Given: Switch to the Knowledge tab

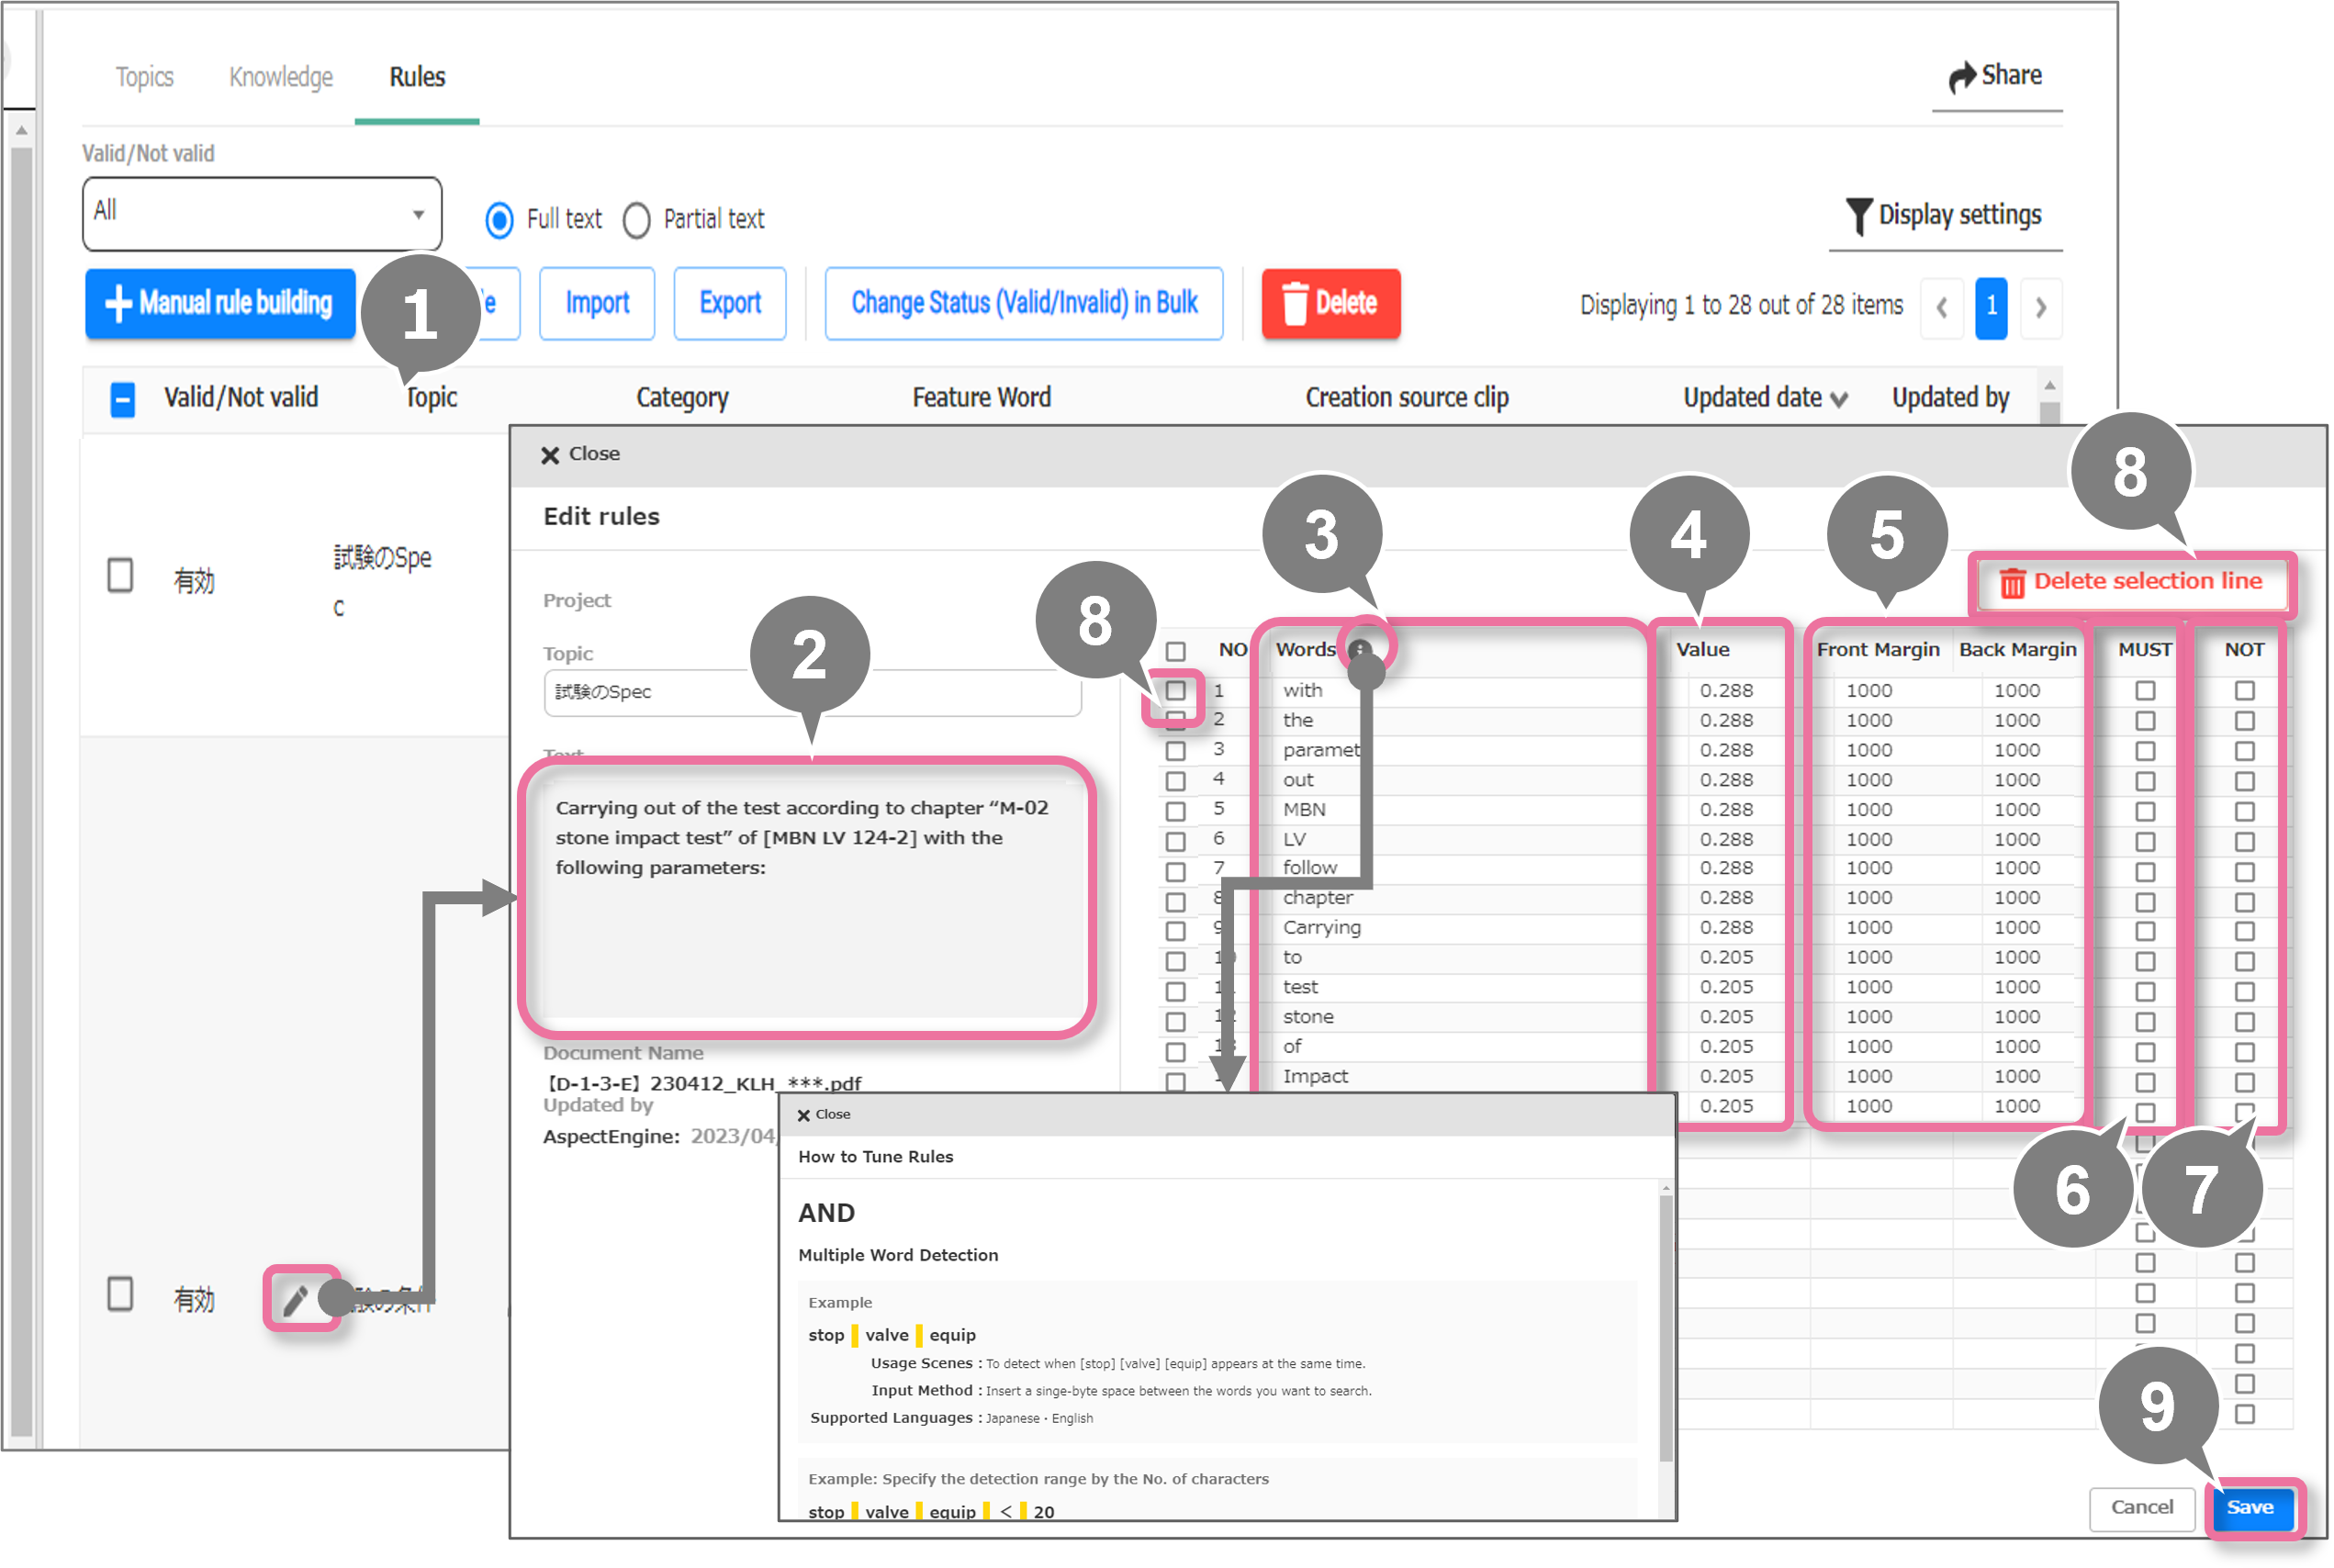Looking at the screenshot, I should pyautogui.click(x=280, y=77).
